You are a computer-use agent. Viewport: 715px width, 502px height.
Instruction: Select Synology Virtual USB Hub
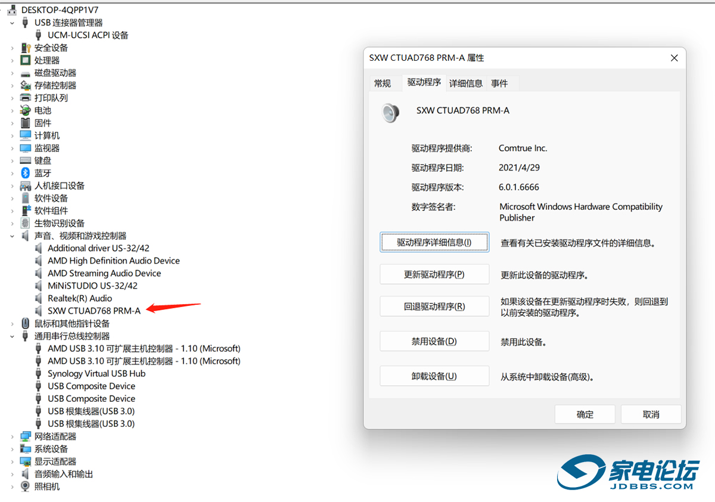coord(97,373)
